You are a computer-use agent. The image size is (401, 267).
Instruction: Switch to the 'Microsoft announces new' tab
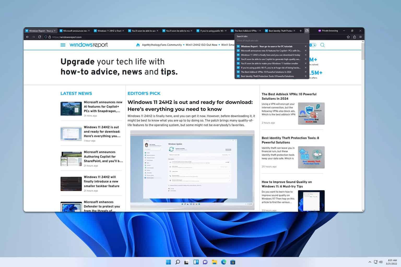point(75,31)
